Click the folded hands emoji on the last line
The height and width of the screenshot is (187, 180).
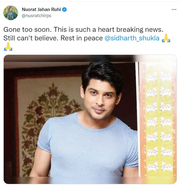click(8, 47)
